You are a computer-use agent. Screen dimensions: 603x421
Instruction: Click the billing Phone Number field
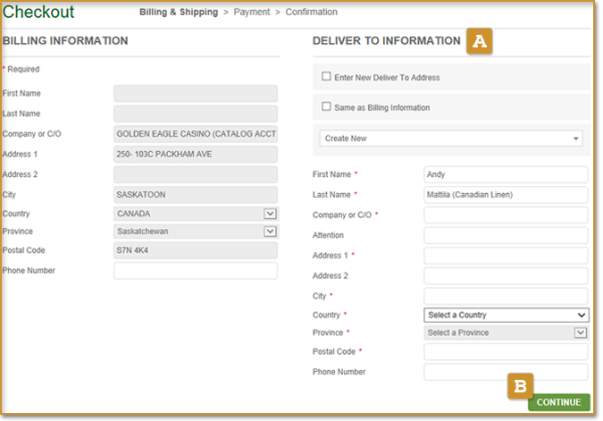pos(196,271)
